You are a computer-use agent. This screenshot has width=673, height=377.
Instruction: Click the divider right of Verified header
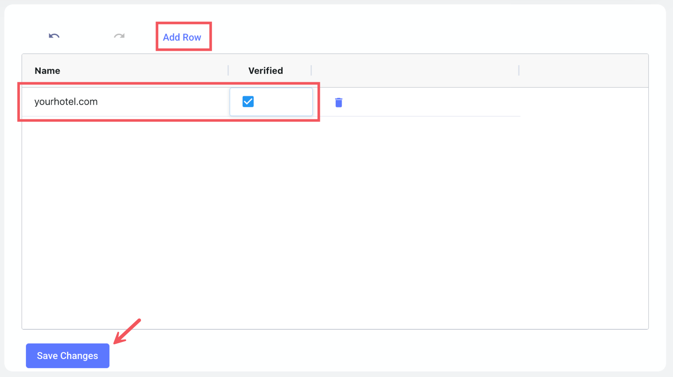click(311, 70)
